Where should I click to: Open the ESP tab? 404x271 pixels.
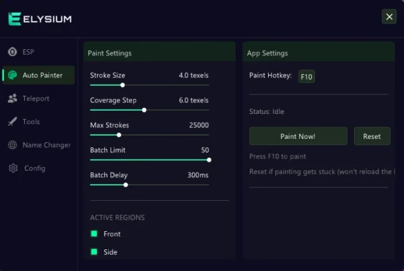(x=38, y=52)
